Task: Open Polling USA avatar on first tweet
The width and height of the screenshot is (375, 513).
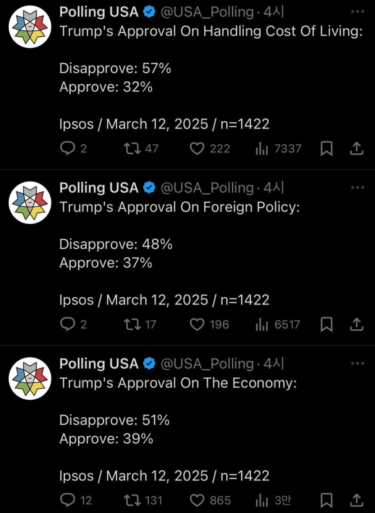Action: pos(29,27)
